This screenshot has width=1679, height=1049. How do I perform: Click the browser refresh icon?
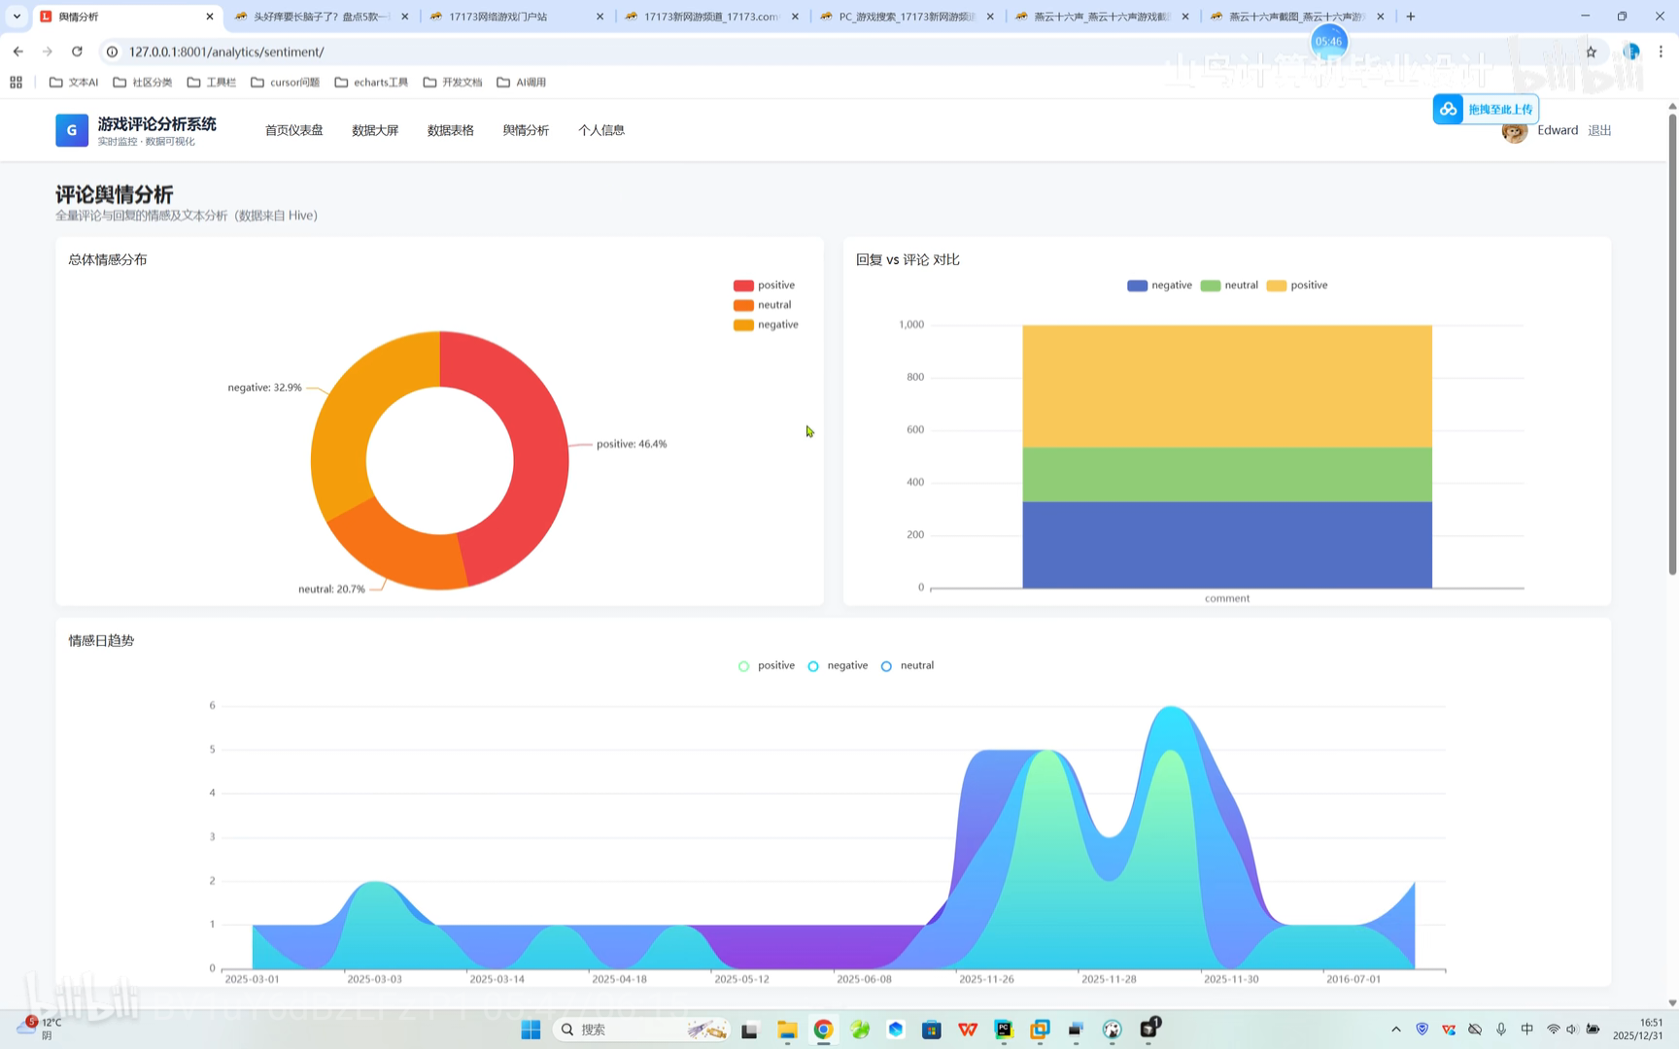tap(77, 51)
